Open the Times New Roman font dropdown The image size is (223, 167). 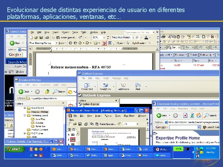click(133, 38)
